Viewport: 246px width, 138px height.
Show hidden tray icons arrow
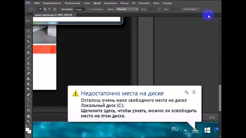pos(185,130)
